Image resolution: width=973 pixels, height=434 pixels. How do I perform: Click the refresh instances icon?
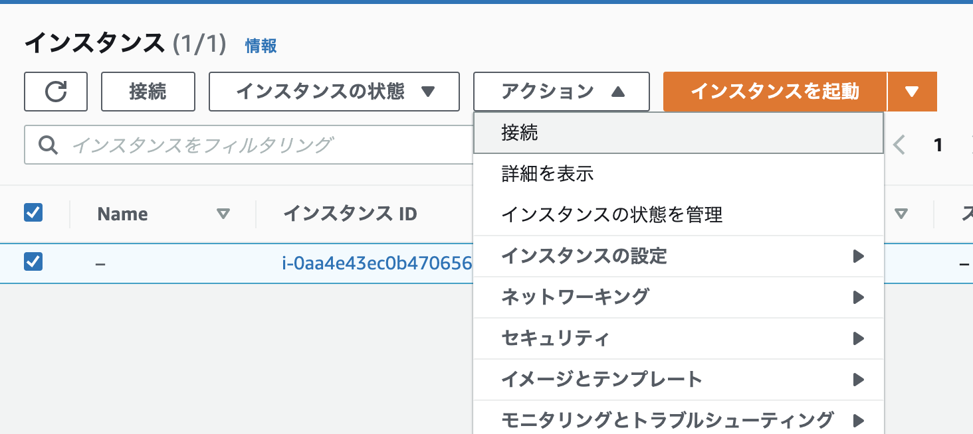(56, 92)
